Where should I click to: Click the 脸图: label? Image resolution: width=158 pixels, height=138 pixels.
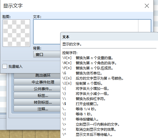click(6, 17)
